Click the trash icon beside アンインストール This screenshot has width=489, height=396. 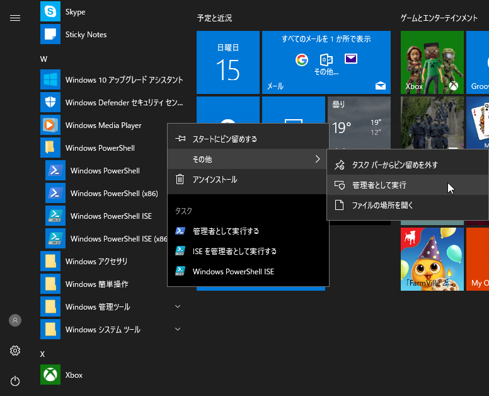click(180, 179)
